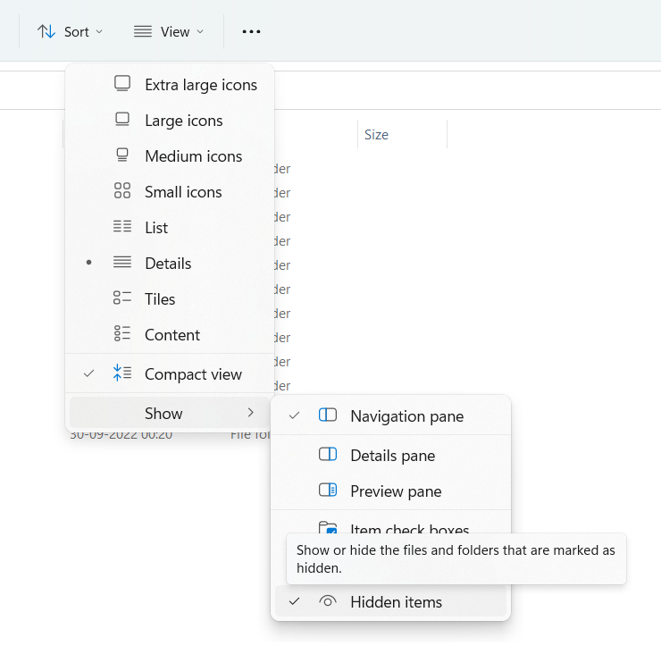Open the Sort dropdown
This screenshot has width=661, height=671.
(71, 31)
